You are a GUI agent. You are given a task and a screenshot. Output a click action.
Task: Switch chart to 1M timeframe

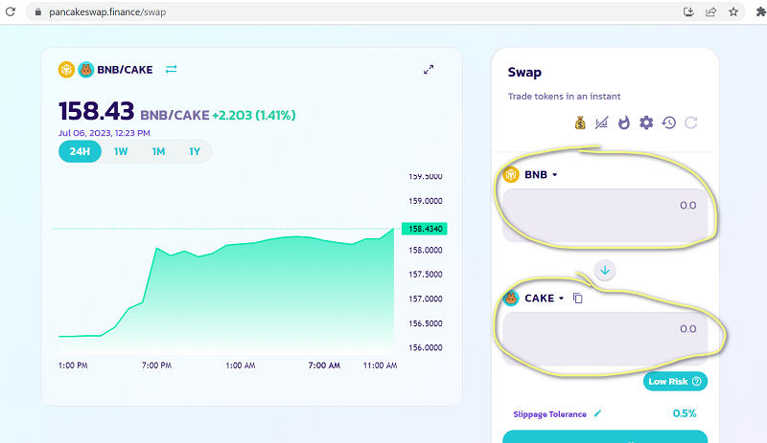[158, 151]
